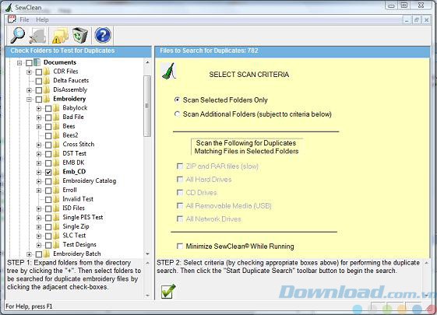Screen dimensions: 437x315
Task: Click the Babylock folder icon
Action: coord(56,108)
